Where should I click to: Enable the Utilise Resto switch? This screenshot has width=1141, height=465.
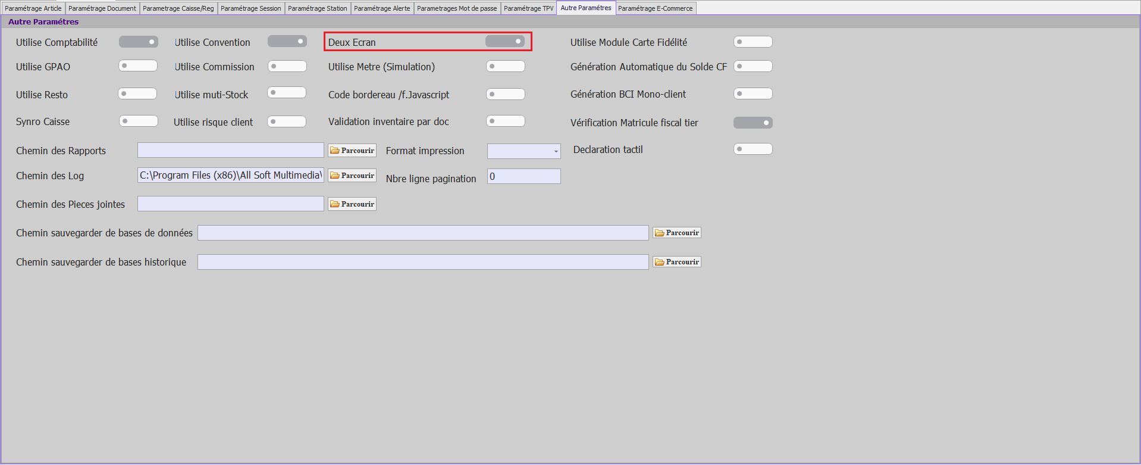[137, 93]
